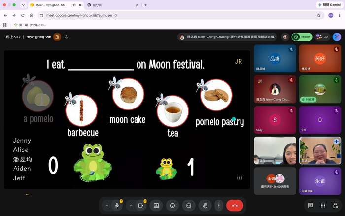Open the 20 other users tile
The height and width of the screenshot is (216, 345).
pos(275,181)
